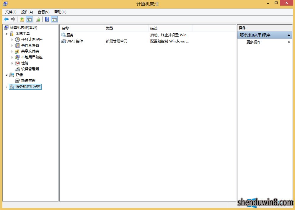
Task: Click the 任务计划程序 clock icon
Action: [17, 40]
